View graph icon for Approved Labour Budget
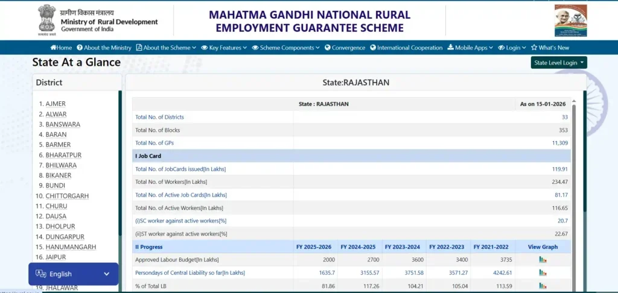The height and width of the screenshot is (293, 618). [543, 259]
